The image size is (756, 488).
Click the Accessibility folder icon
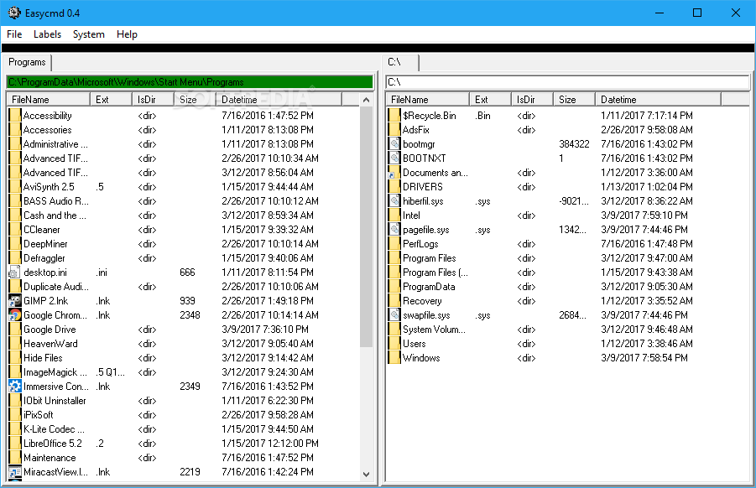pos(15,116)
